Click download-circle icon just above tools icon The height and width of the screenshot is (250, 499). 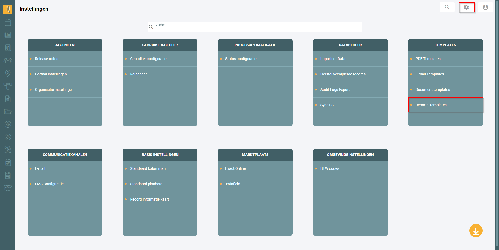8,137
